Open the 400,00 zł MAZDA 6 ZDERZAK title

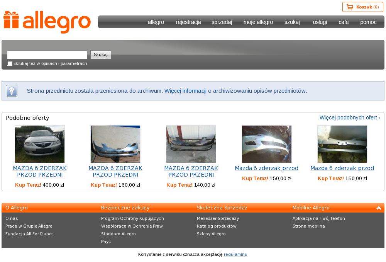point(40,172)
